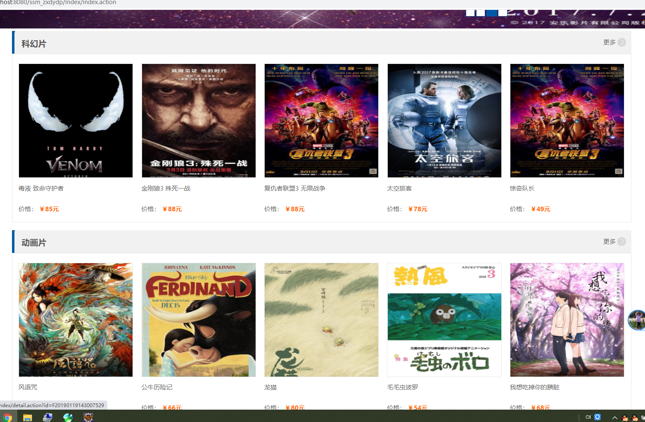Open the 风语咒 animation poster
Screen dimensions: 645x422
point(76,320)
